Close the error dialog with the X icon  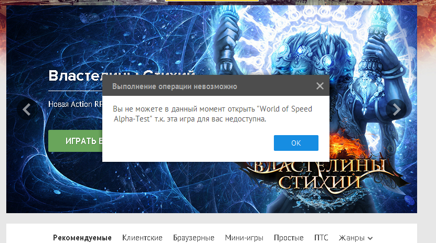320,86
